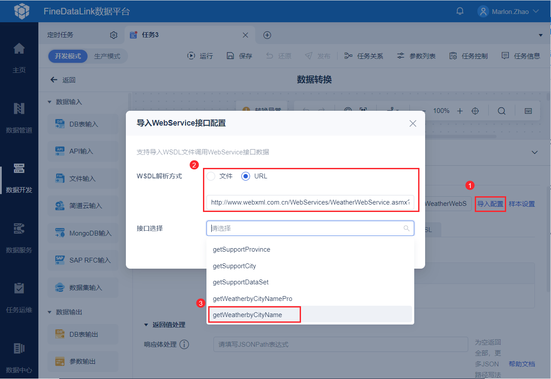Screen dimensions: 551x379
Task: Click the 导入配置 link
Action: click(490, 204)
